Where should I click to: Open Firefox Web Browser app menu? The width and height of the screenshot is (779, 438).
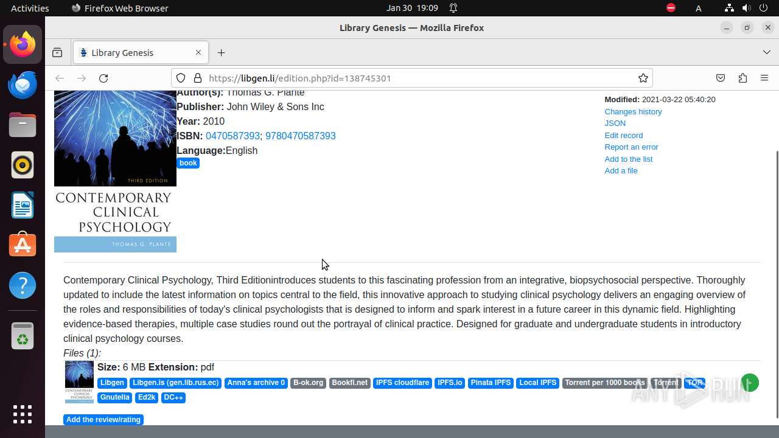[x=120, y=8]
